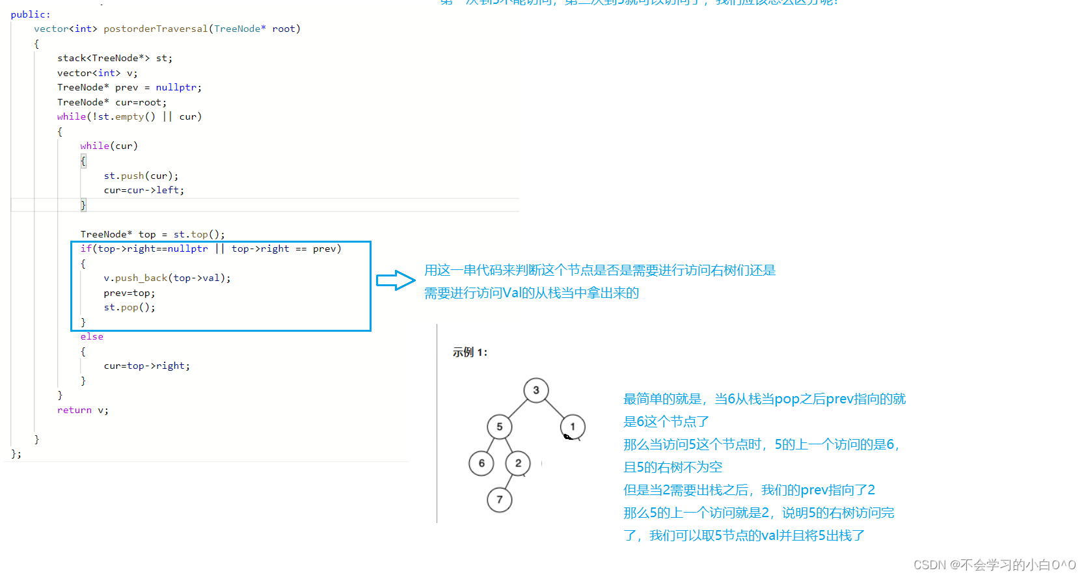Click the text "且5的右树不为空"
Screen dimensions: 1086x577
[x=673, y=467]
